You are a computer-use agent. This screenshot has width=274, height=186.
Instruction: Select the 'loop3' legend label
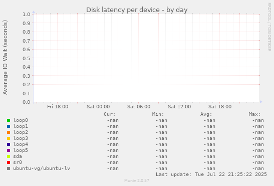coord(21,138)
